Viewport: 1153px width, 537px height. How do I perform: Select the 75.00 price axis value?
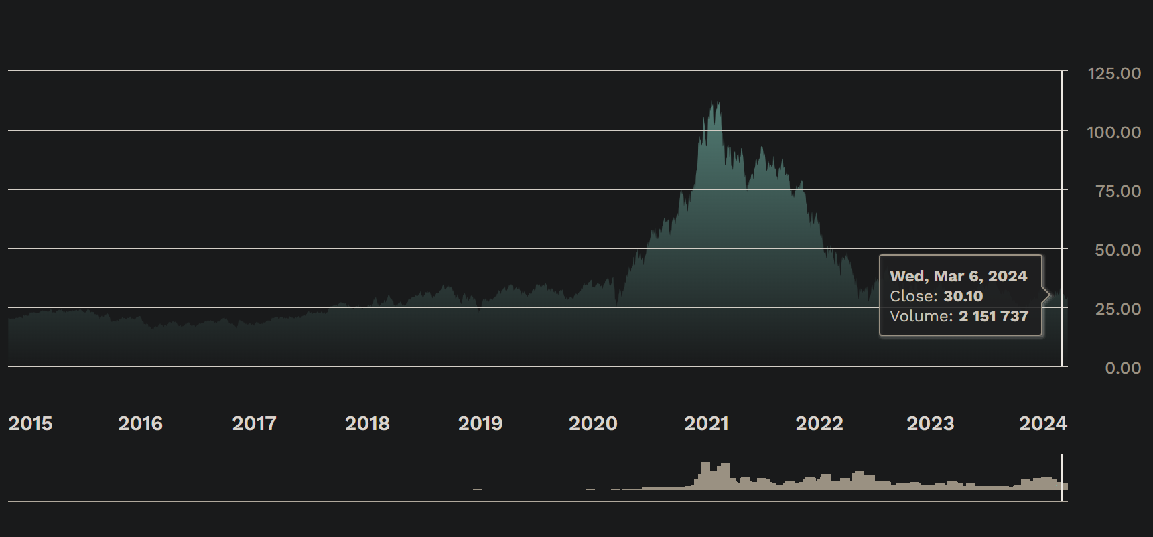click(x=1118, y=191)
